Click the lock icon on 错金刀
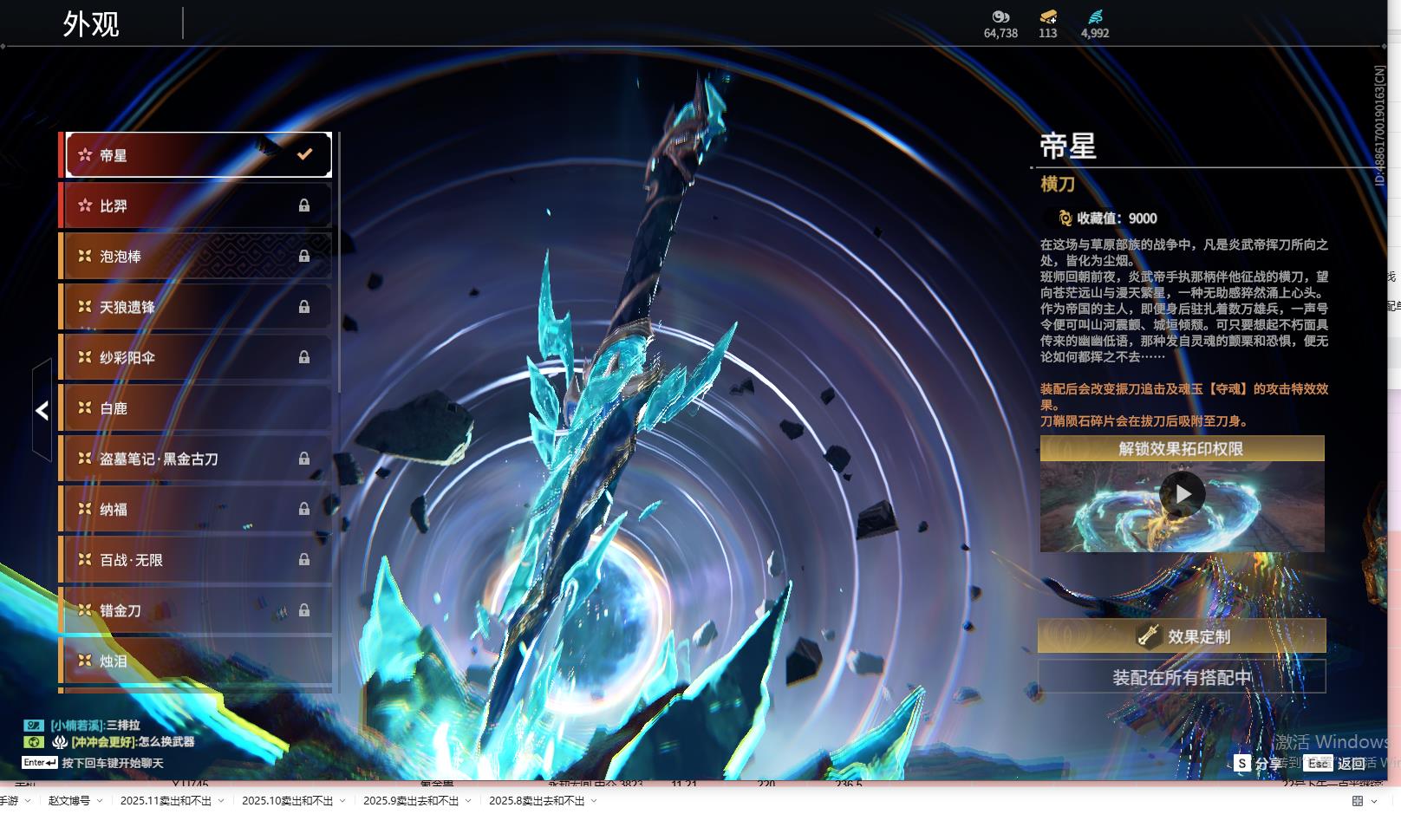 click(304, 610)
